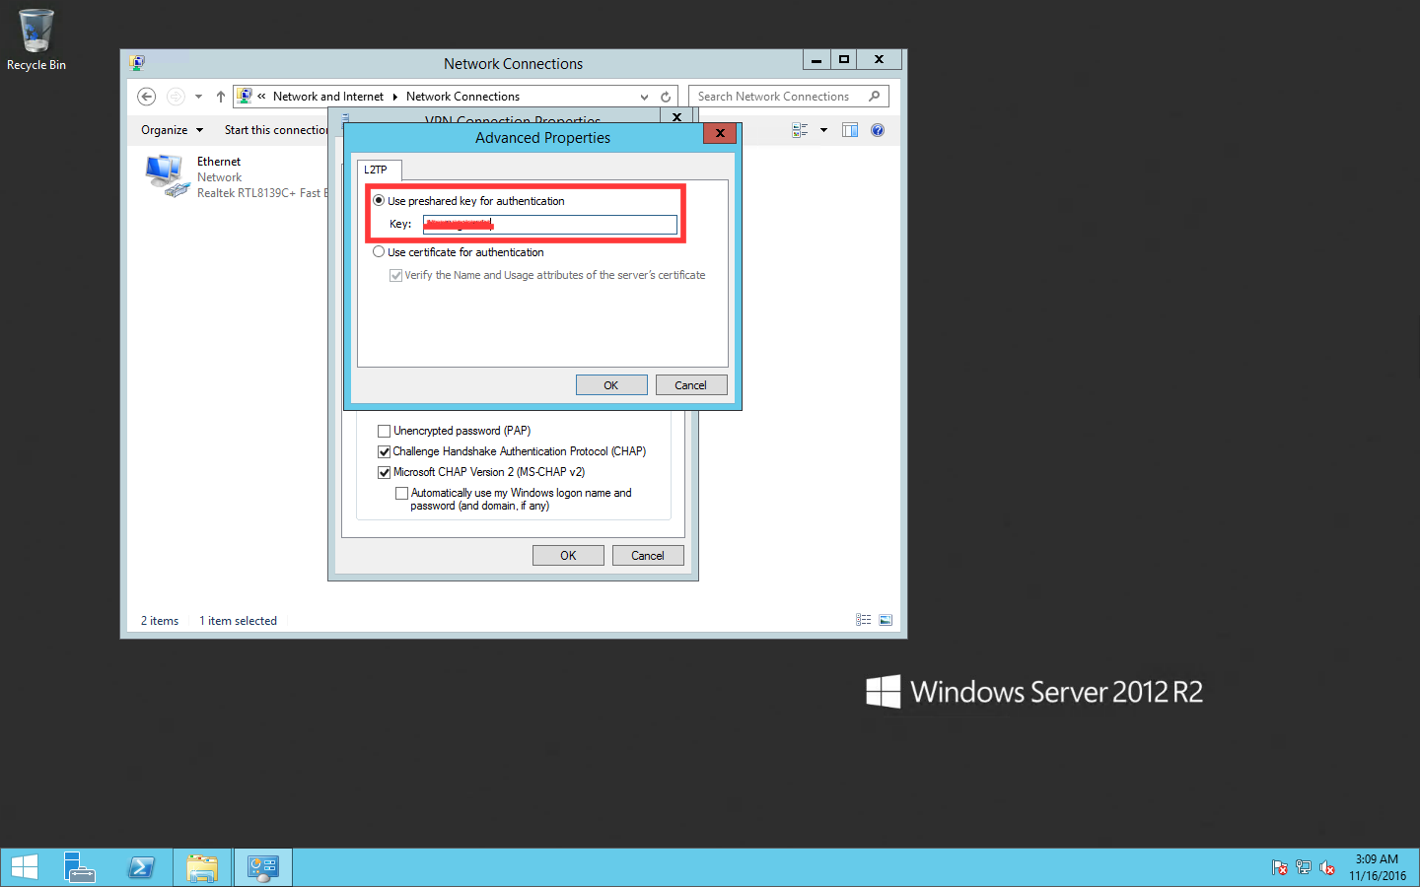Click Start this connection toolbar item
The image size is (1420, 887).
click(x=276, y=130)
